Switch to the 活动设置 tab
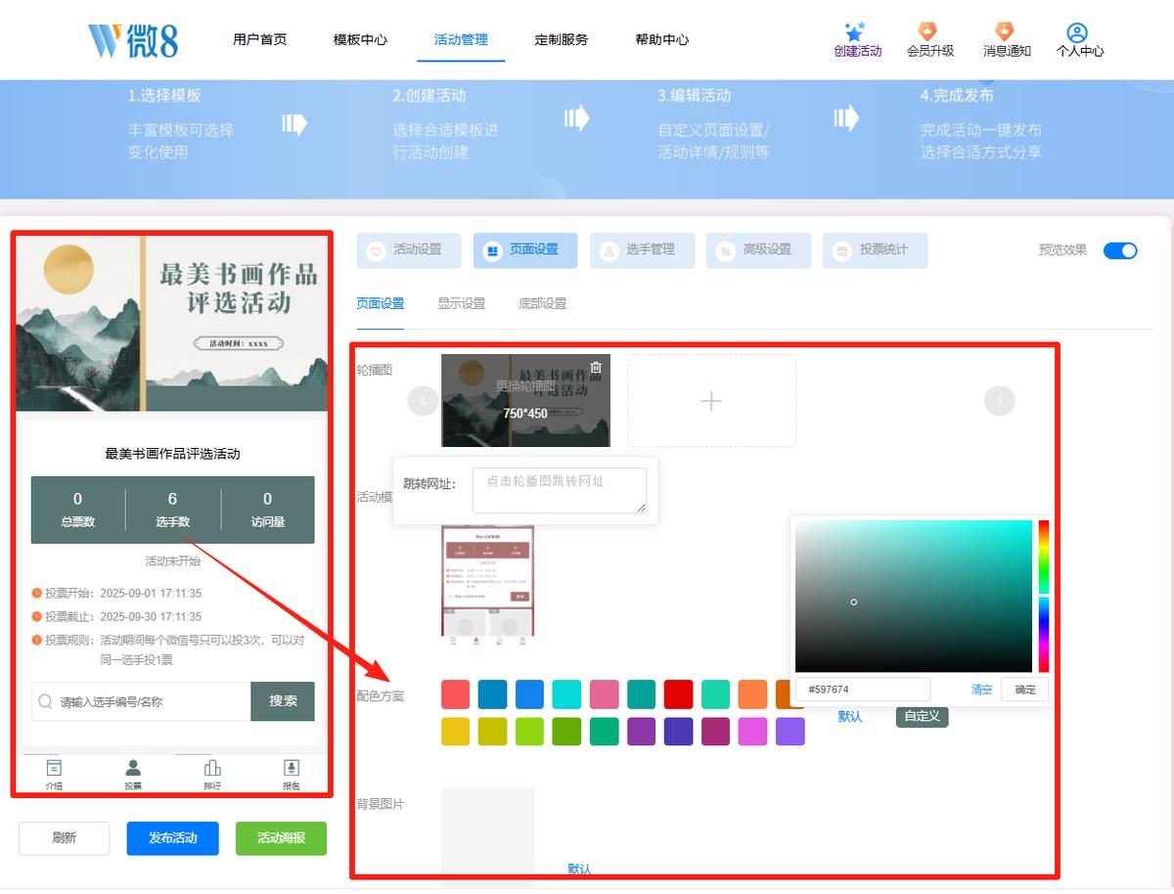Screen dimensions: 1174x894 coord(409,250)
